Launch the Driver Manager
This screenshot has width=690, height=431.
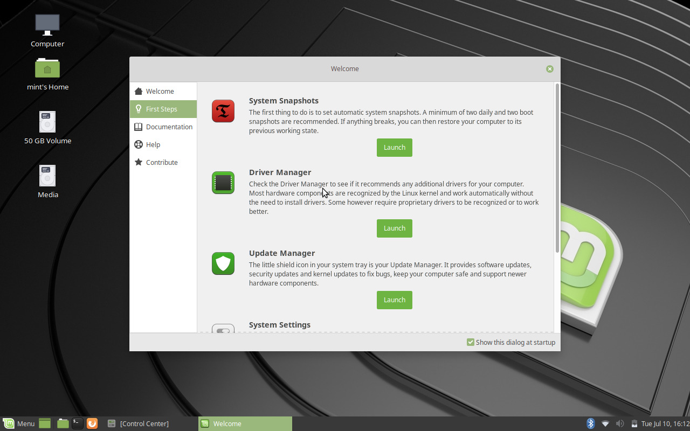point(394,228)
